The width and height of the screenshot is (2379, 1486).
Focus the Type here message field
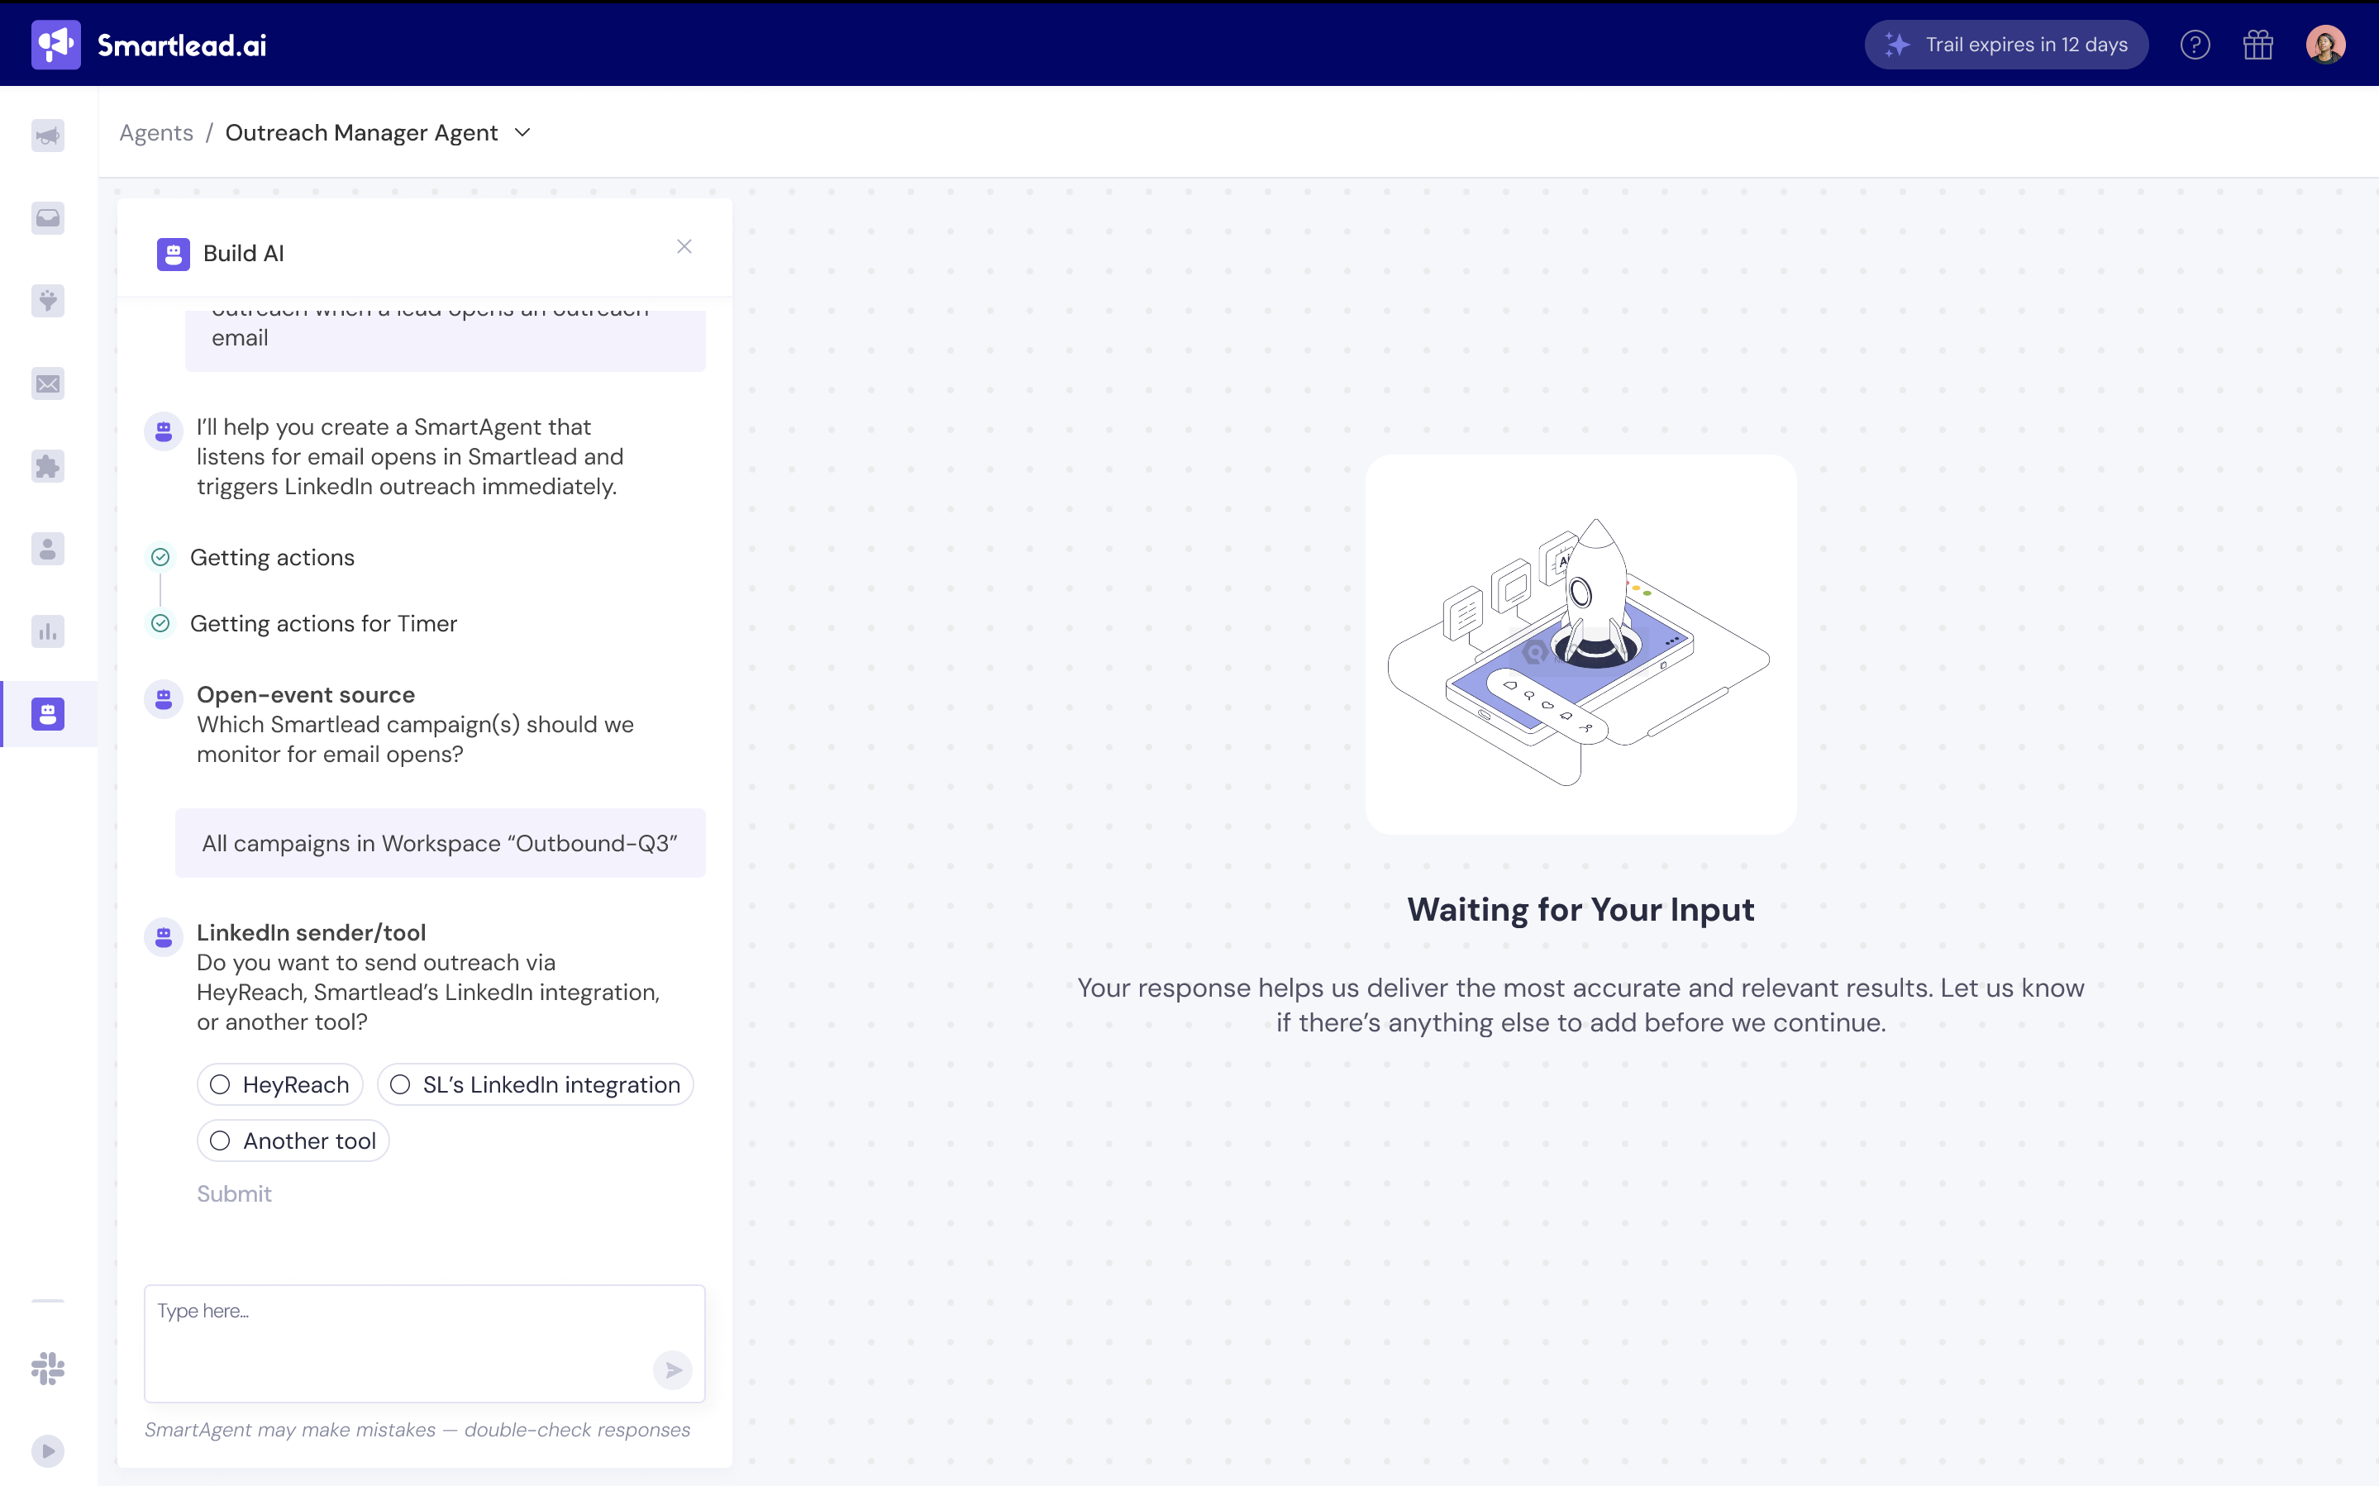425,1344
